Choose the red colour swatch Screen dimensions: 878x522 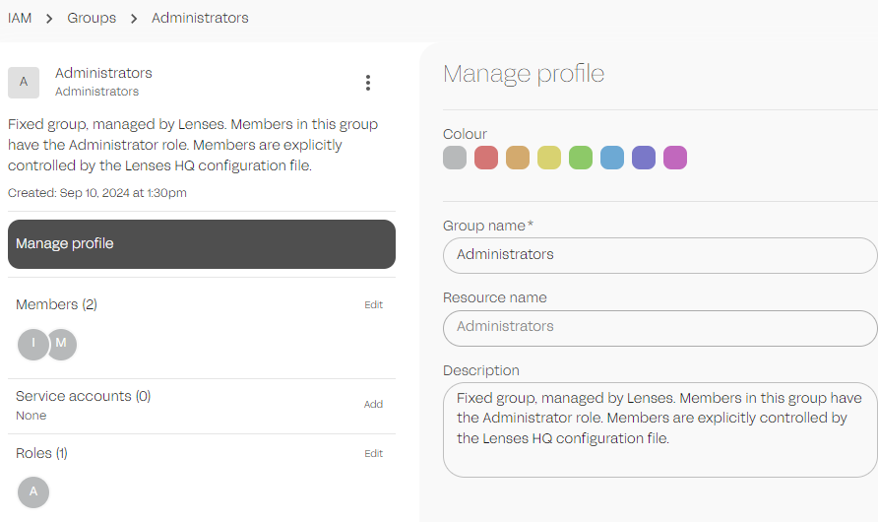486,158
